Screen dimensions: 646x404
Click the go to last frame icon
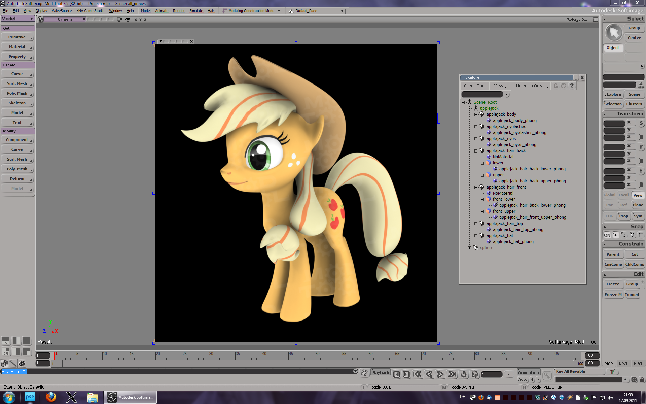click(x=452, y=374)
